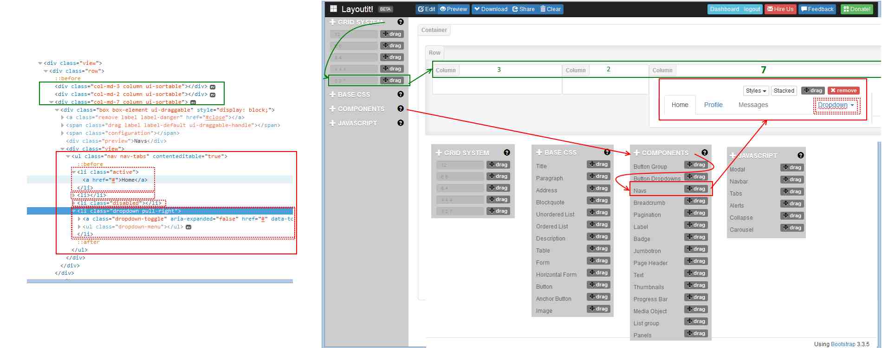Grab the drag handle for Image
Viewport: 882px width, 348px height.
coord(598,309)
